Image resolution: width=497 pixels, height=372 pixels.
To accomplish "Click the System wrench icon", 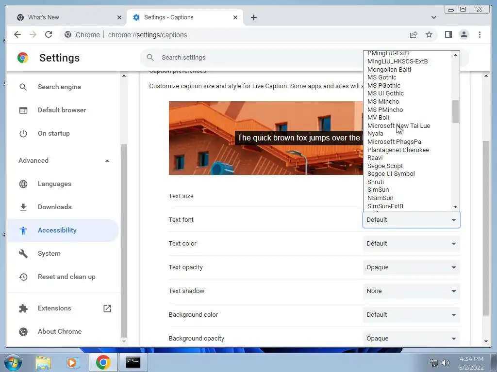I will pos(23,254).
